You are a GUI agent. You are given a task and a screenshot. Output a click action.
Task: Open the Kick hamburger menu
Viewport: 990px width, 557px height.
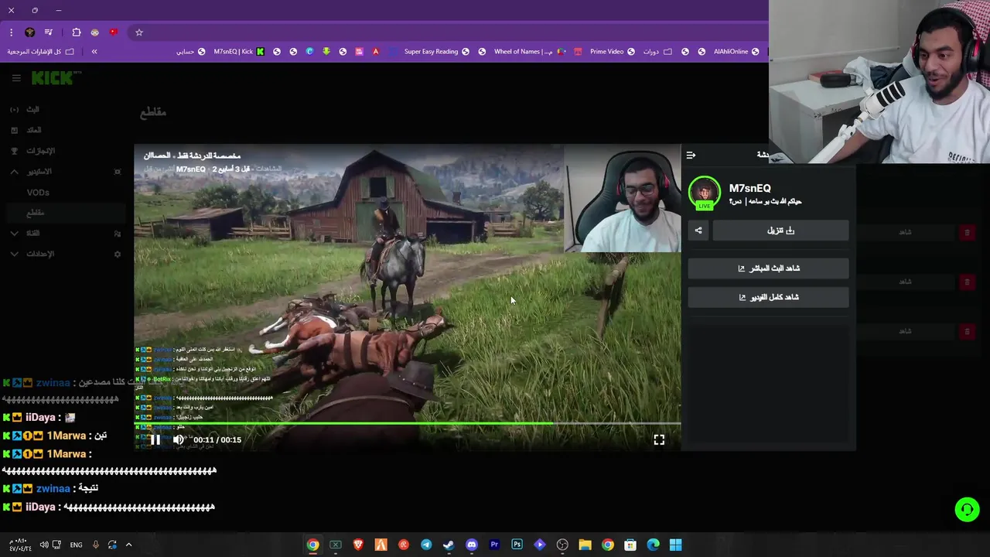click(x=15, y=78)
